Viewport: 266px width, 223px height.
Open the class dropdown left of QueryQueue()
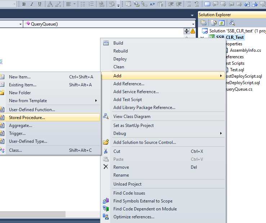(21, 24)
